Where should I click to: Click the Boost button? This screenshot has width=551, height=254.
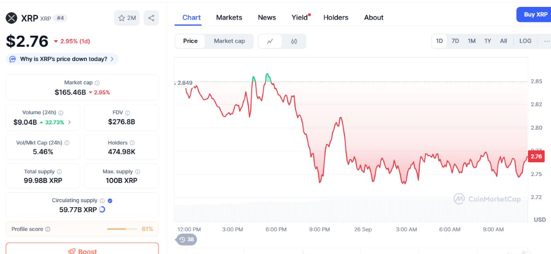82,248
